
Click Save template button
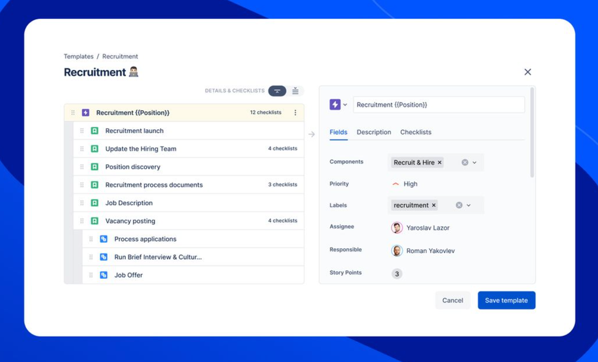(506, 300)
